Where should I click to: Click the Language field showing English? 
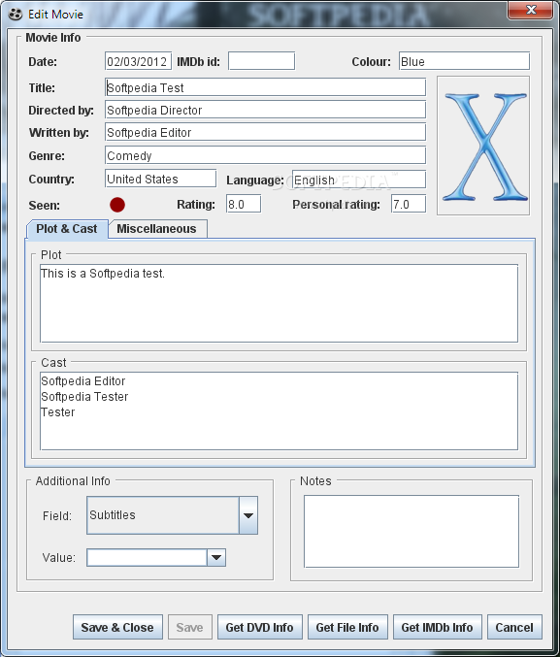[x=359, y=180]
